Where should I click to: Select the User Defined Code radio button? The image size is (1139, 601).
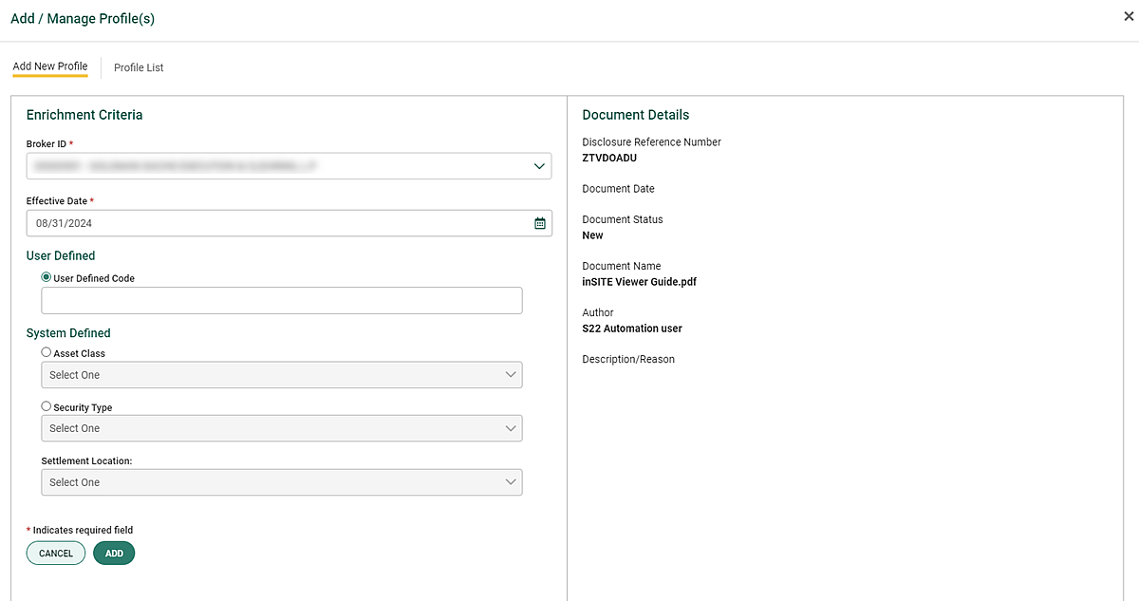(x=47, y=278)
